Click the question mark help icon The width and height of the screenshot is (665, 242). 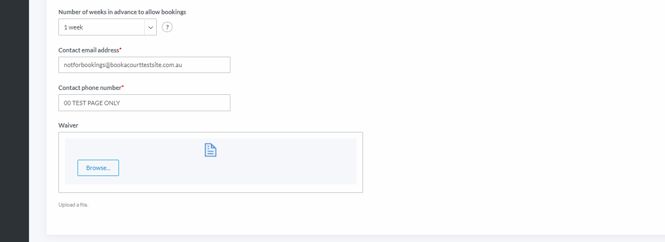(167, 27)
